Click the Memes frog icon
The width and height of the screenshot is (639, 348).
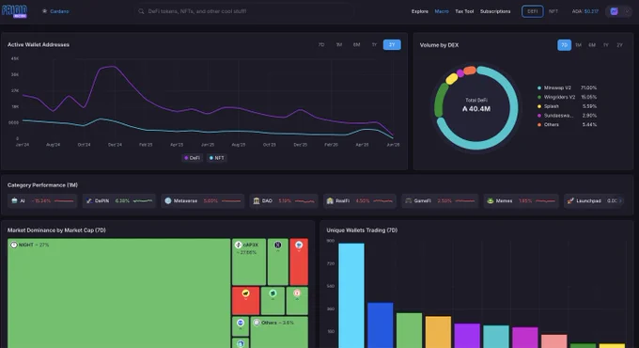pos(491,200)
